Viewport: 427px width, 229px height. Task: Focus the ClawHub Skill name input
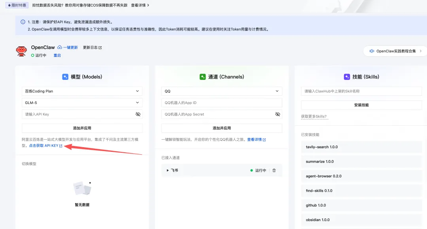(361, 91)
